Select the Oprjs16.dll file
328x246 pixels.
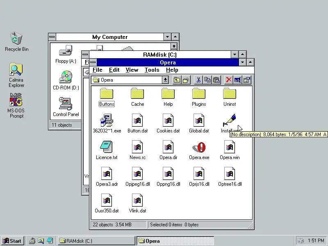click(x=199, y=177)
